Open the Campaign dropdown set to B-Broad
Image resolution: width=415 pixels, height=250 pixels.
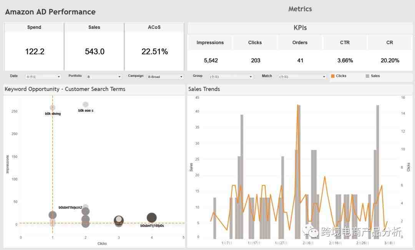tap(166, 77)
